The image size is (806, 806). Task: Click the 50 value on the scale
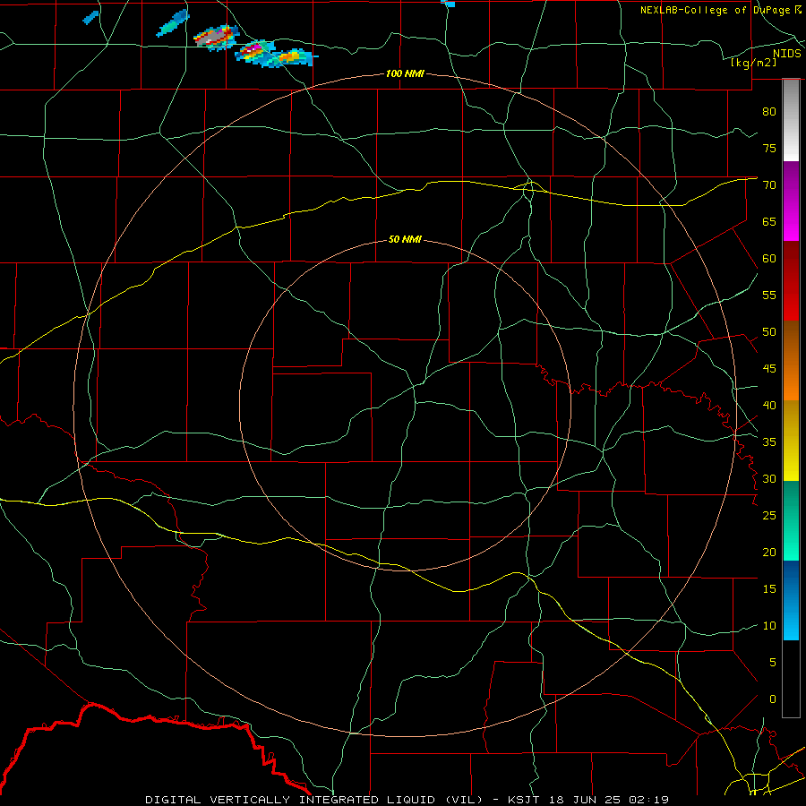pos(769,332)
